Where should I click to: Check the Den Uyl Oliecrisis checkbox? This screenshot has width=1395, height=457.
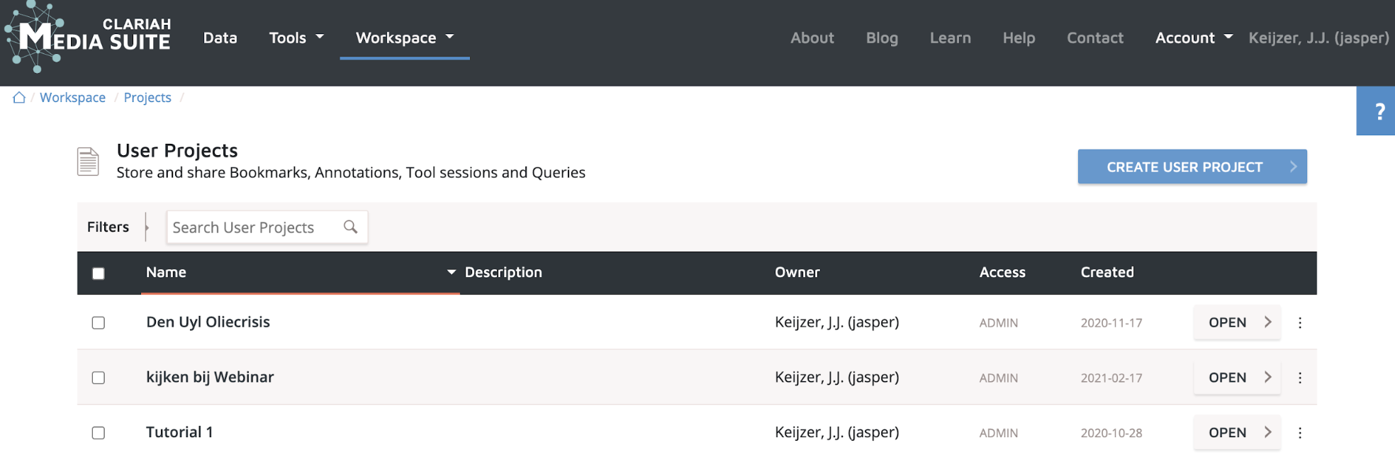[x=99, y=323]
